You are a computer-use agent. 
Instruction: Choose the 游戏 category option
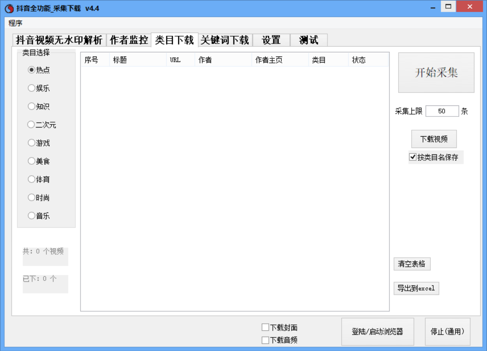[x=39, y=143]
